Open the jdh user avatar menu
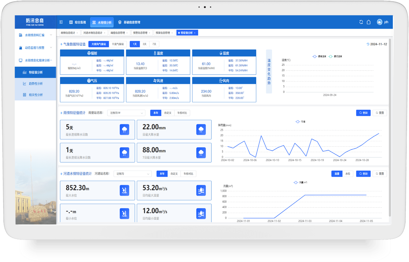The height and width of the screenshot is (262, 409). pyautogui.click(x=380, y=22)
